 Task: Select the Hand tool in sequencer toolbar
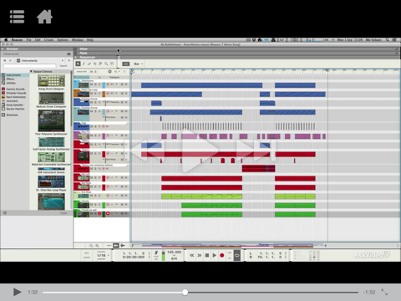(112, 64)
